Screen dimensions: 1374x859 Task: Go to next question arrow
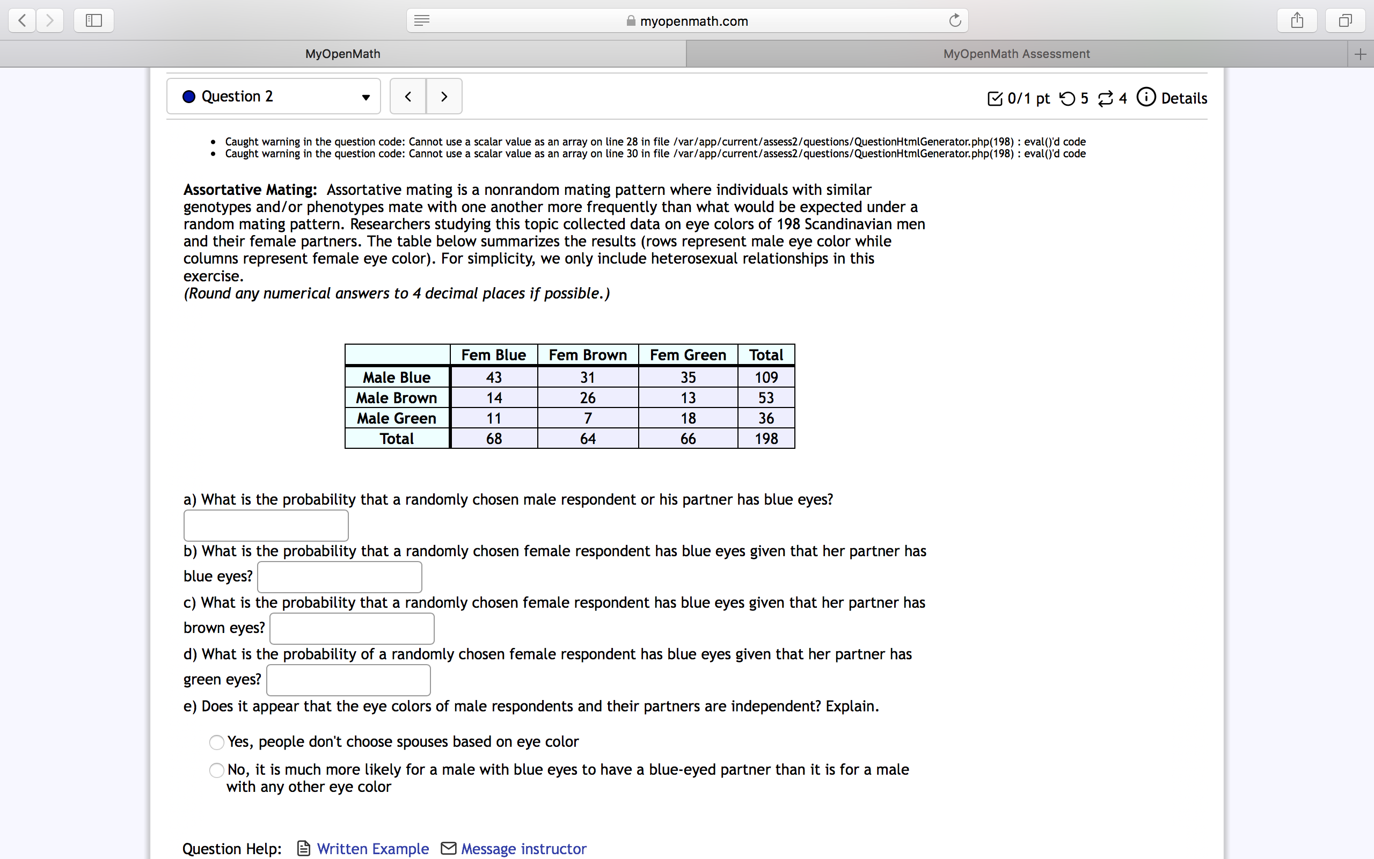pyautogui.click(x=444, y=97)
